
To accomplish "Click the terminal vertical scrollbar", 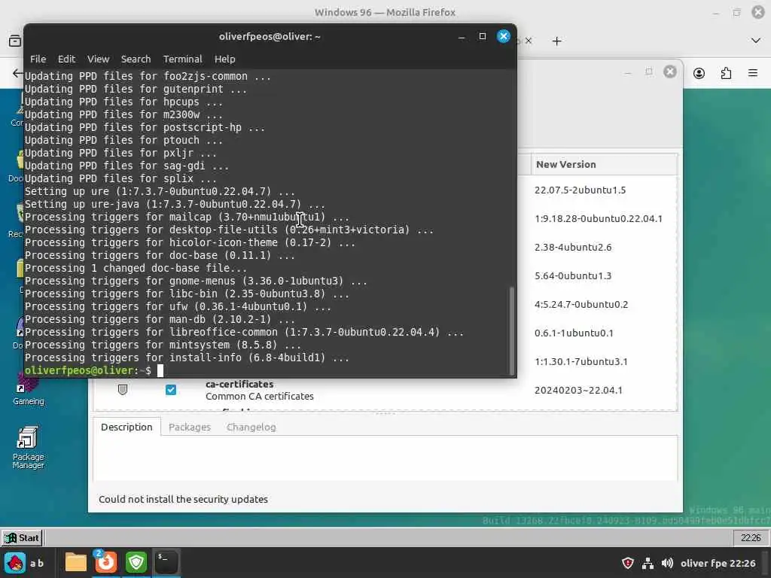I will 512,330.
